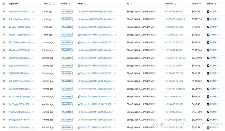Image resolution: width=225 pixels, height=131 pixels.
Task: Copy To address in 3e34RhPX7ms1sA4Y row
Action: pos(155,81)
